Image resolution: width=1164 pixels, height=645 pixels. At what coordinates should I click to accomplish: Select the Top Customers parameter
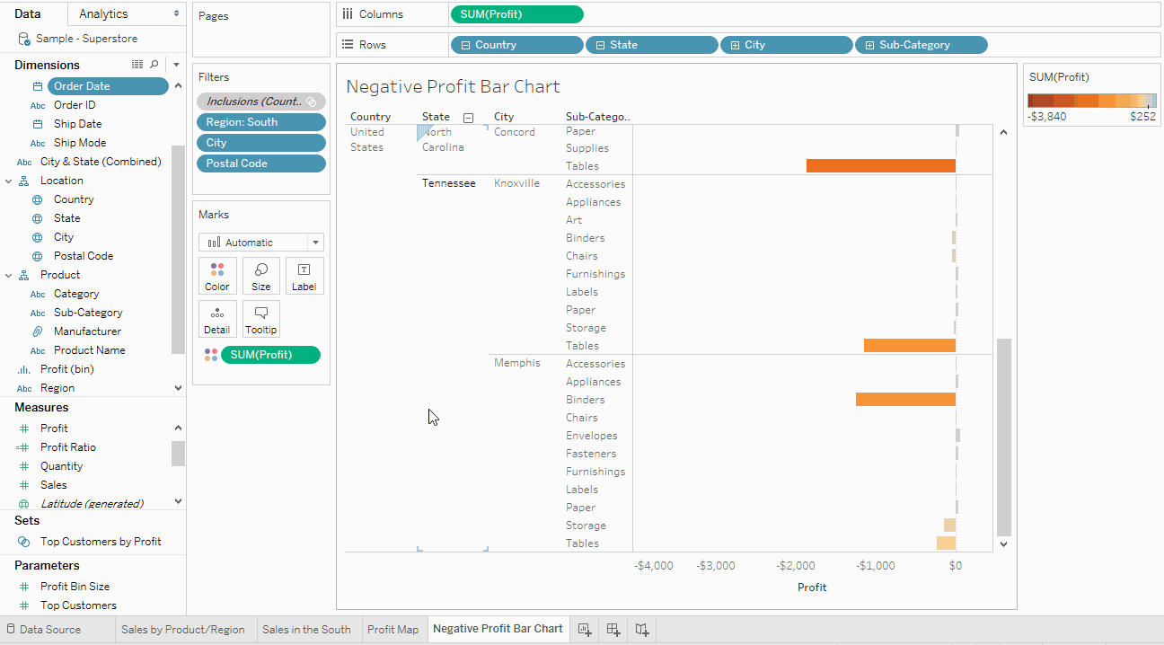(78, 605)
